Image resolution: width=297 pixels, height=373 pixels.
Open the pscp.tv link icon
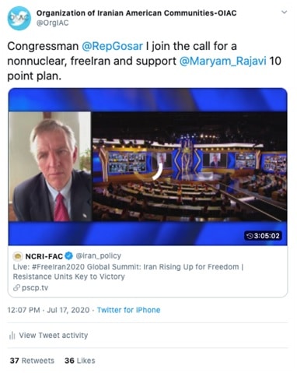tap(16, 287)
